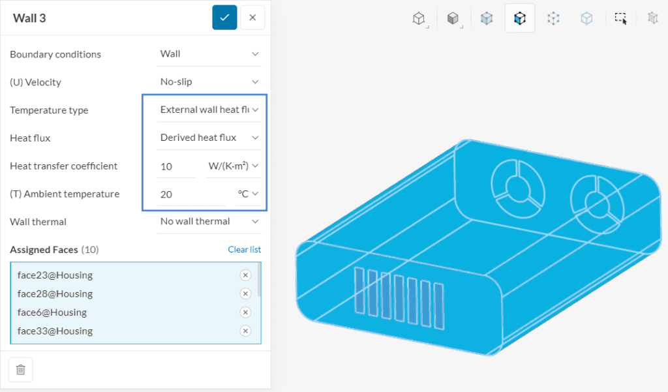Activate edge selection mode icon
Image resolution: width=668 pixels, height=392 pixels.
point(586,19)
